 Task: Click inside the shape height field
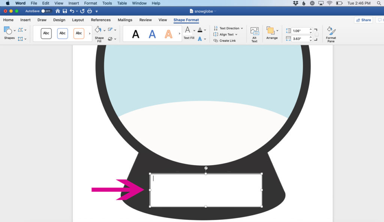coord(300,31)
